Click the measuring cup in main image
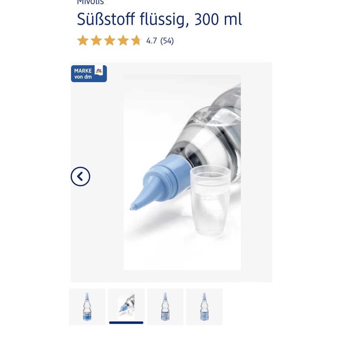The image size is (340, 340). (x=210, y=200)
